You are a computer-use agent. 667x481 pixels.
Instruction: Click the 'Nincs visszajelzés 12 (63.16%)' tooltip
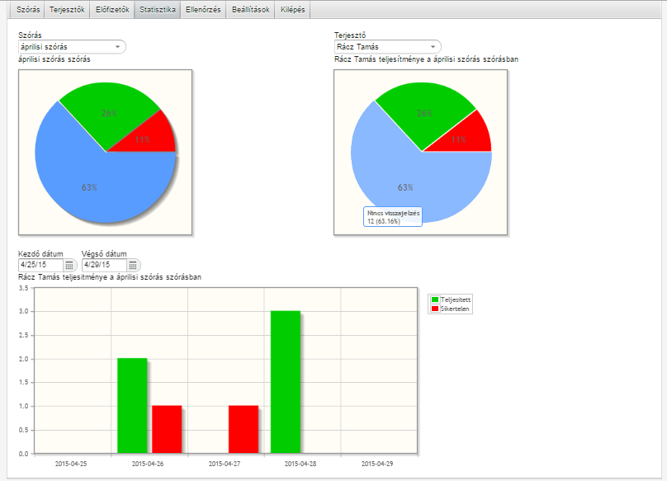pos(393,216)
